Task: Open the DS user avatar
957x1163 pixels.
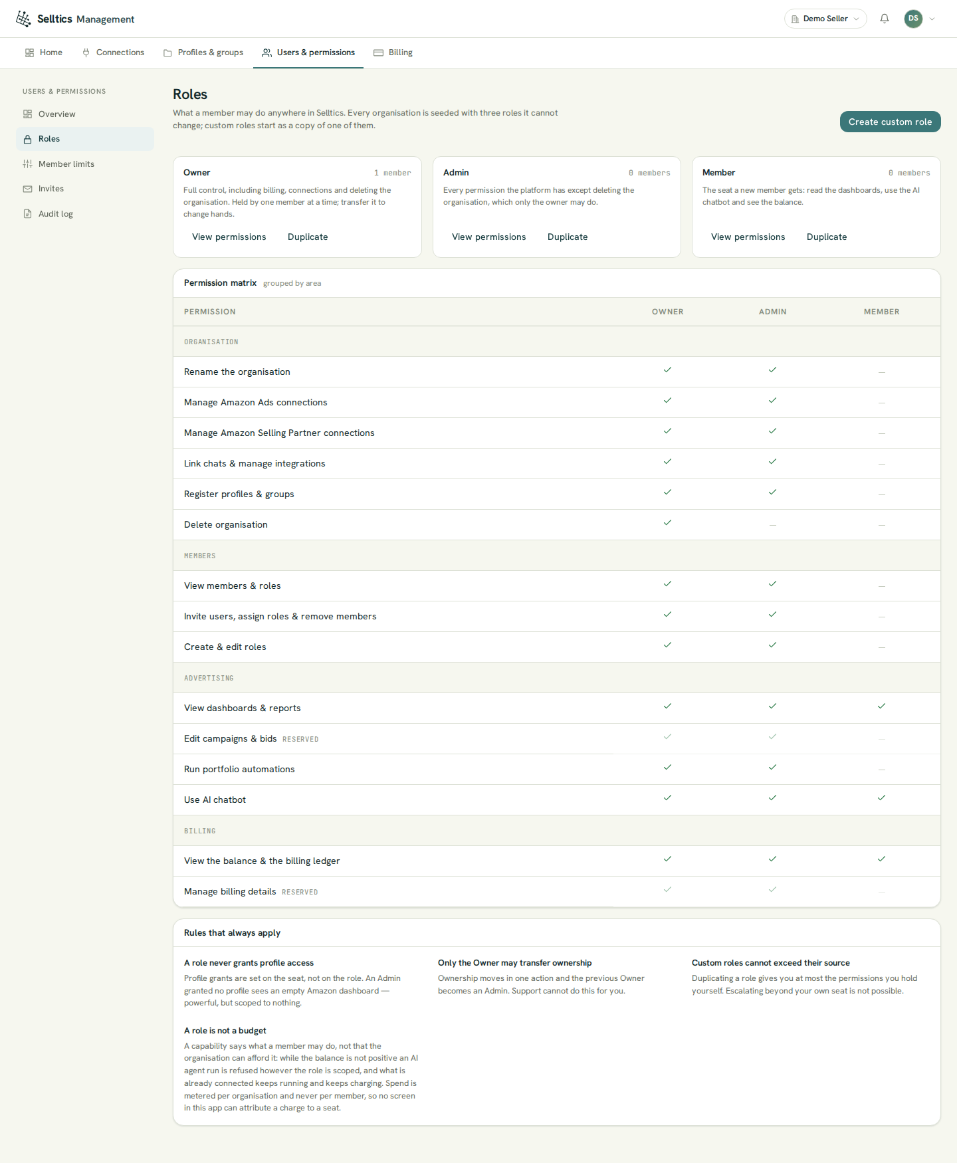Action: tap(913, 19)
